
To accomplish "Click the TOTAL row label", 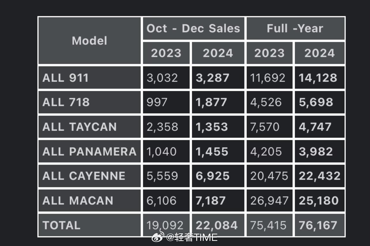I will tap(90, 225).
